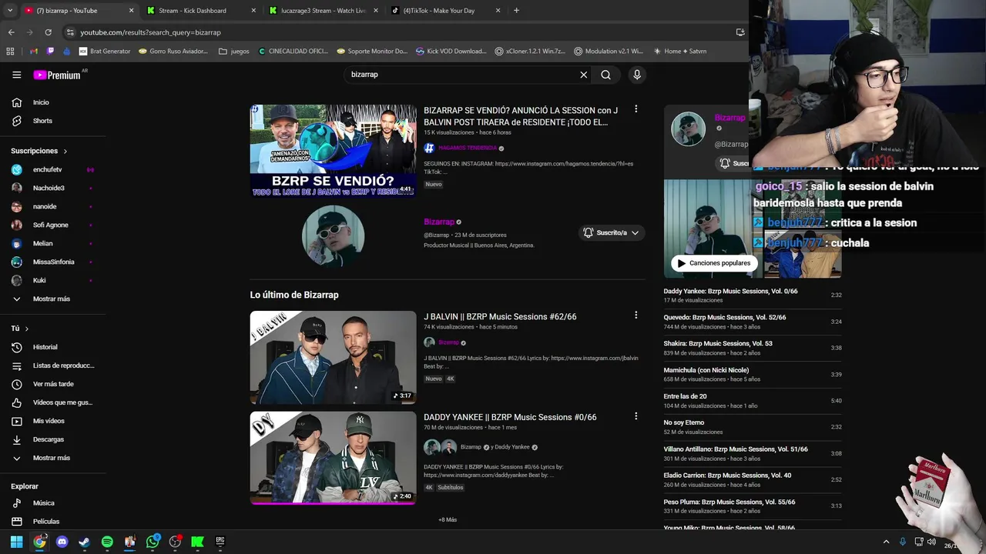Expand the '+8 Más' results link
Viewport: 986px width, 554px height.
448,519
